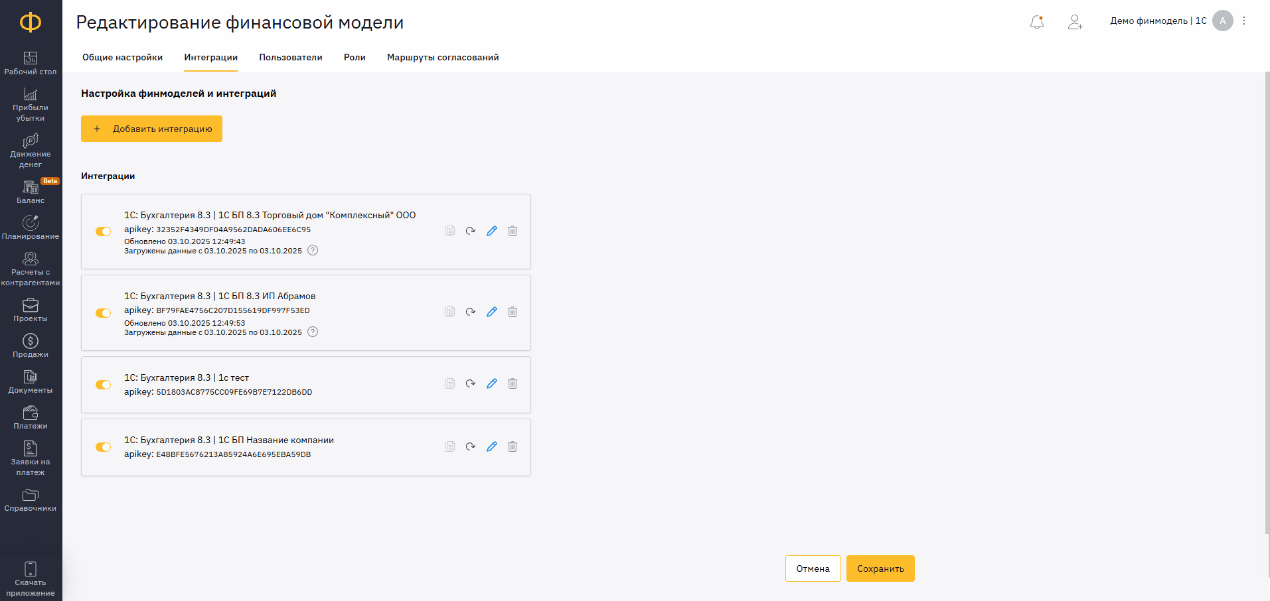Click the Добавить интеграцию button
Viewport: 1270px width, 601px height.
[x=151, y=129]
